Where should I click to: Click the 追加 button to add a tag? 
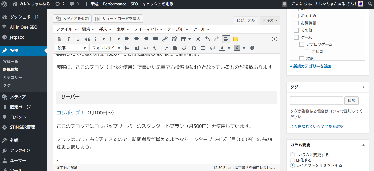pyautogui.click(x=351, y=101)
